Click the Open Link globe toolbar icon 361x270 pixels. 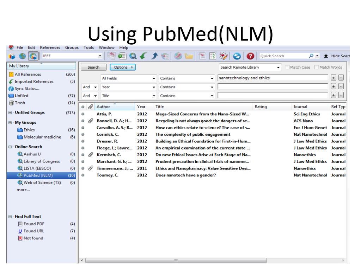point(178,56)
